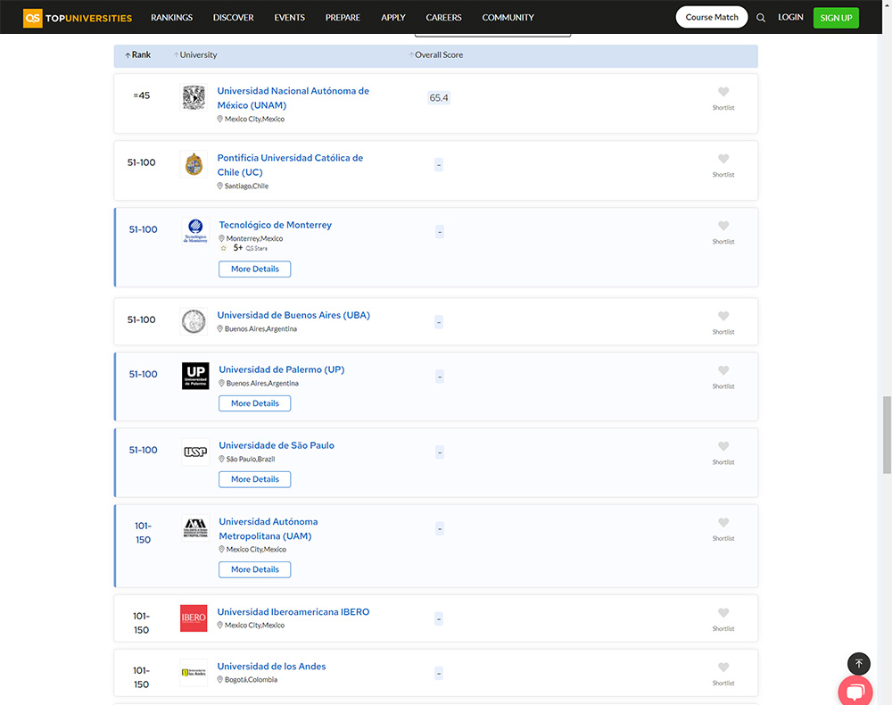Open the Careers menu

point(443,18)
